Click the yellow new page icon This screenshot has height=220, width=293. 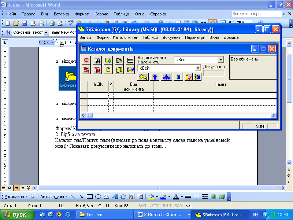108,70
